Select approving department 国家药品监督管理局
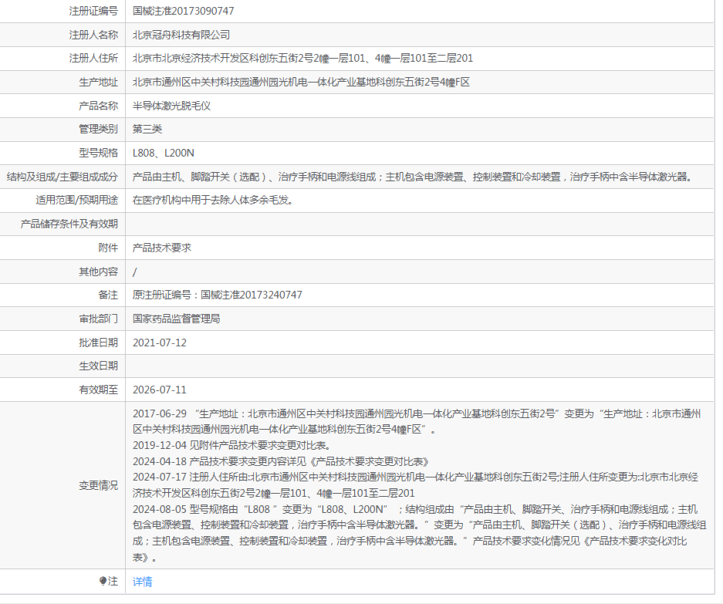The width and height of the screenshot is (723, 604). pyautogui.click(x=176, y=319)
